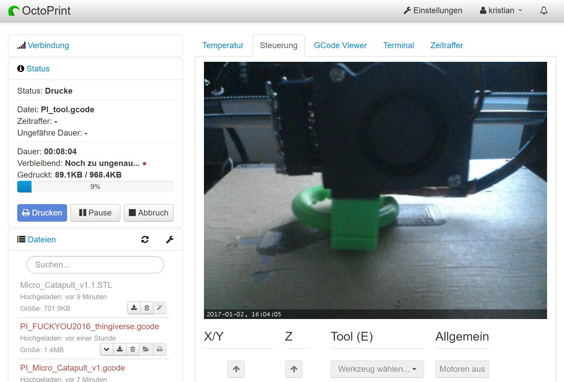This screenshot has width=564, height=382.
Task: Click the 9% print progress bar
Action: pyautogui.click(x=95, y=187)
